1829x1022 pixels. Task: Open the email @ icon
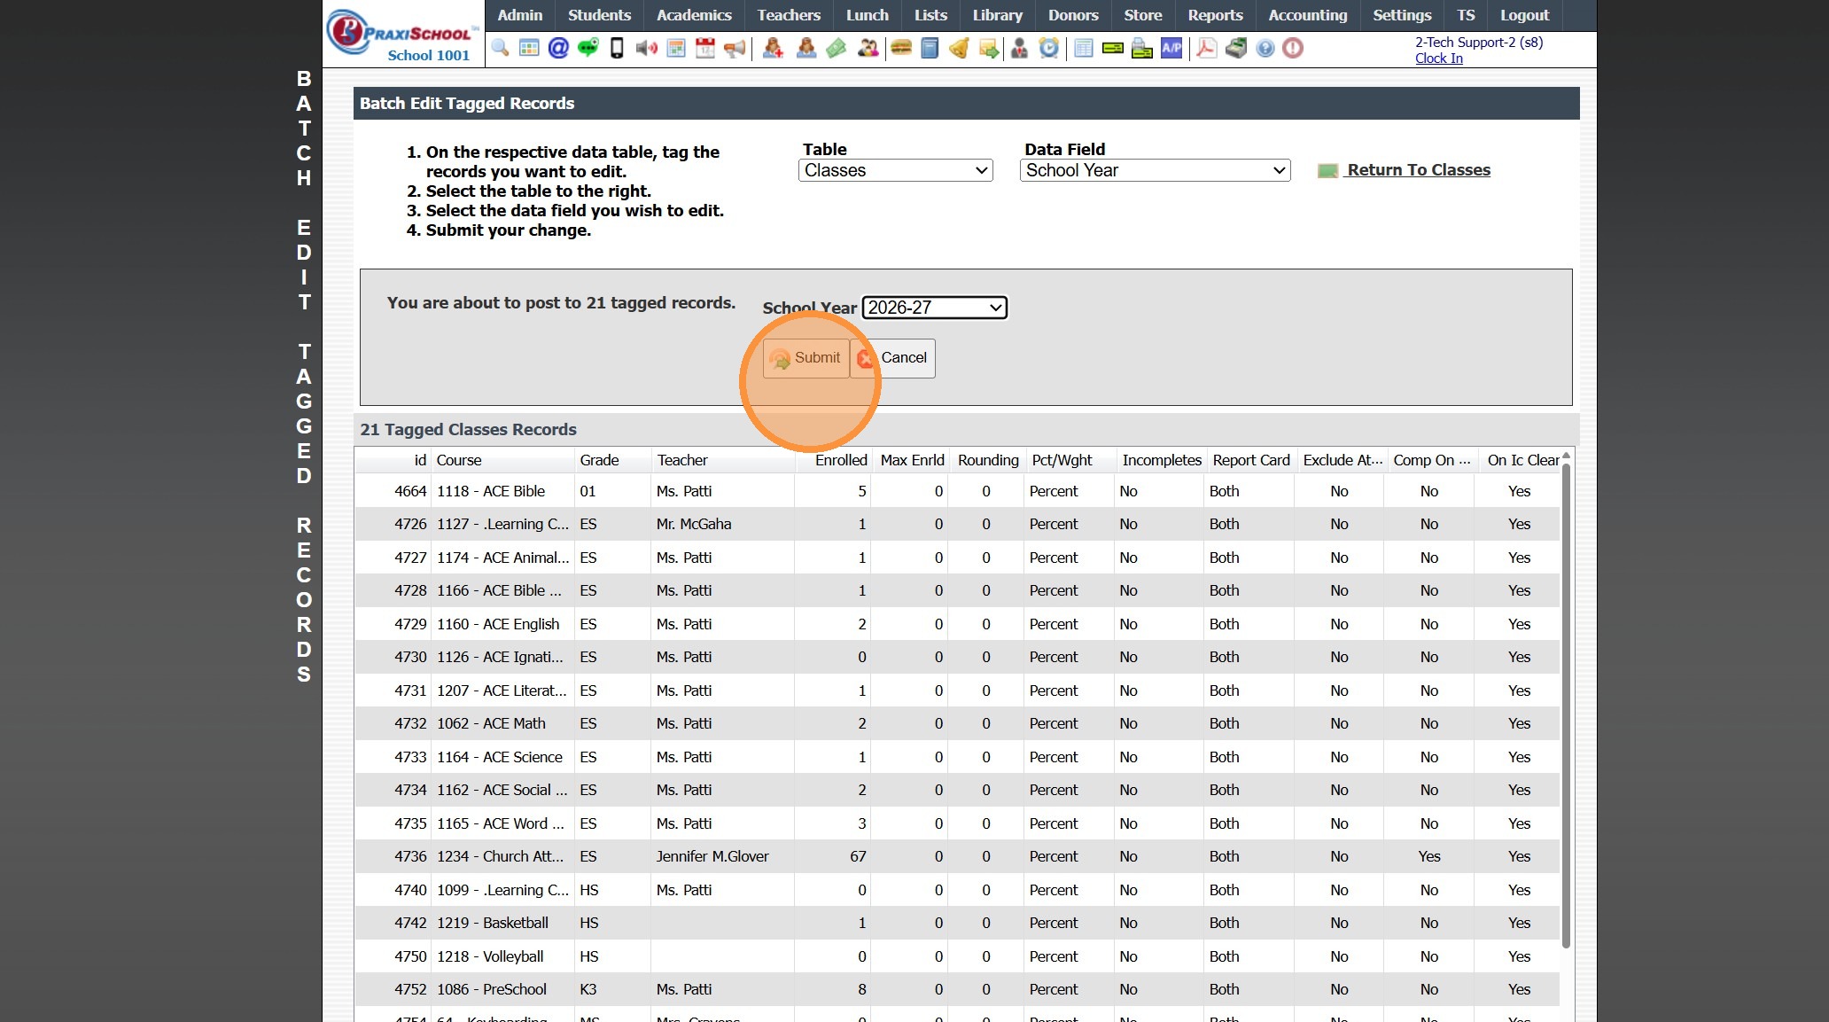(x=558, y=48)
